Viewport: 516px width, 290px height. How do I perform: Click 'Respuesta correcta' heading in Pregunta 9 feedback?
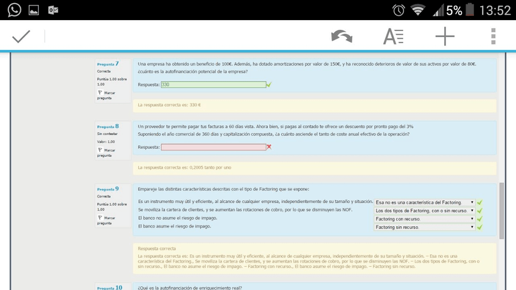click(156, 249)
